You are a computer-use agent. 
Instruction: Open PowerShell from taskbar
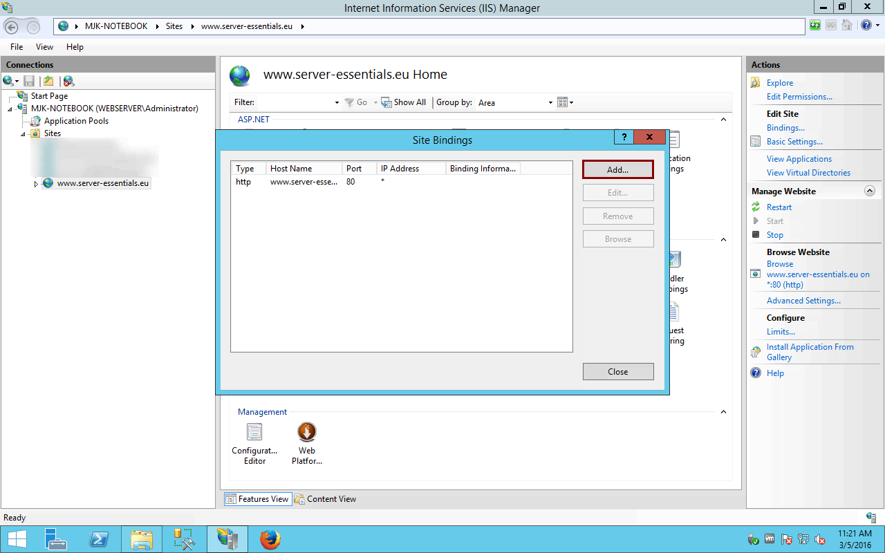pos(99,539)
